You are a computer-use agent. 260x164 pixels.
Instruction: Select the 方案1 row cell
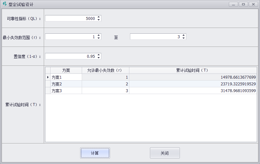(66, 77)
